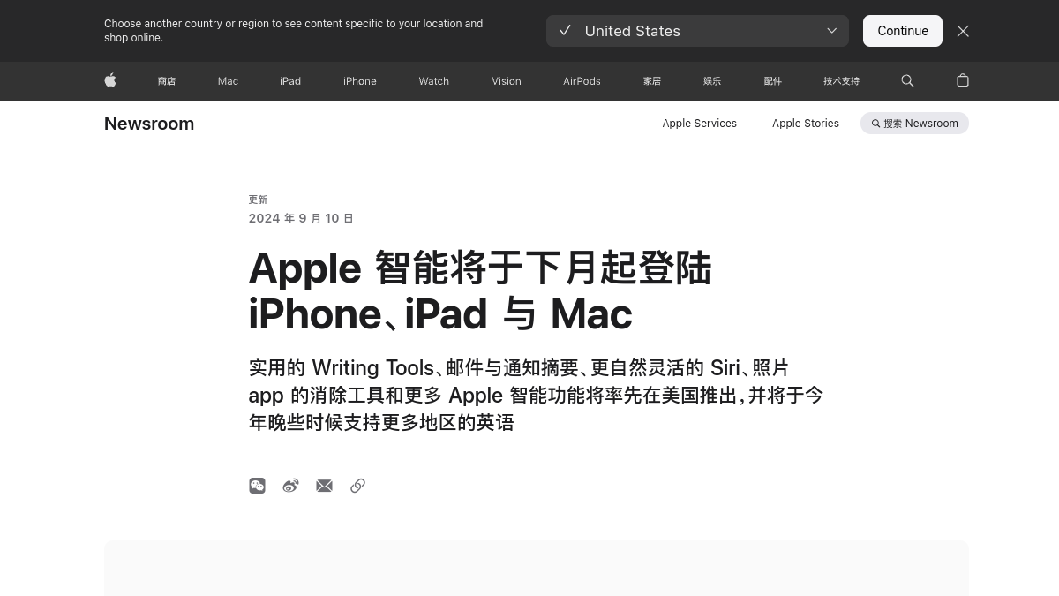The height and width of the screenshot is (596, 1059).
Task: Go to Newsroom home link
Action: [149, 124]
